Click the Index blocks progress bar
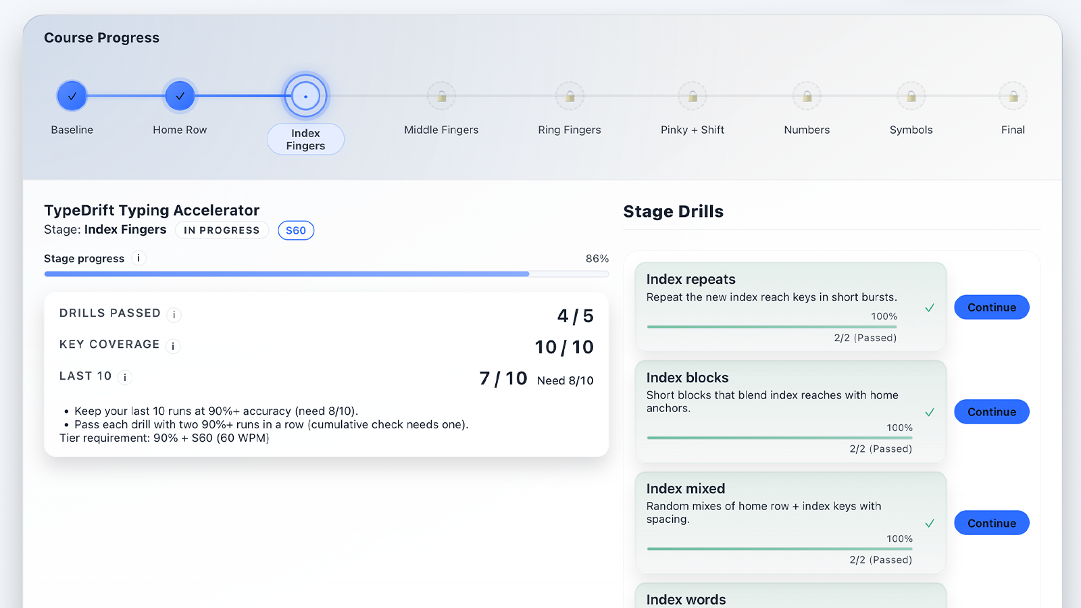Image resolution: width=1081 pixels, height=608 pixels. (780, 438)
